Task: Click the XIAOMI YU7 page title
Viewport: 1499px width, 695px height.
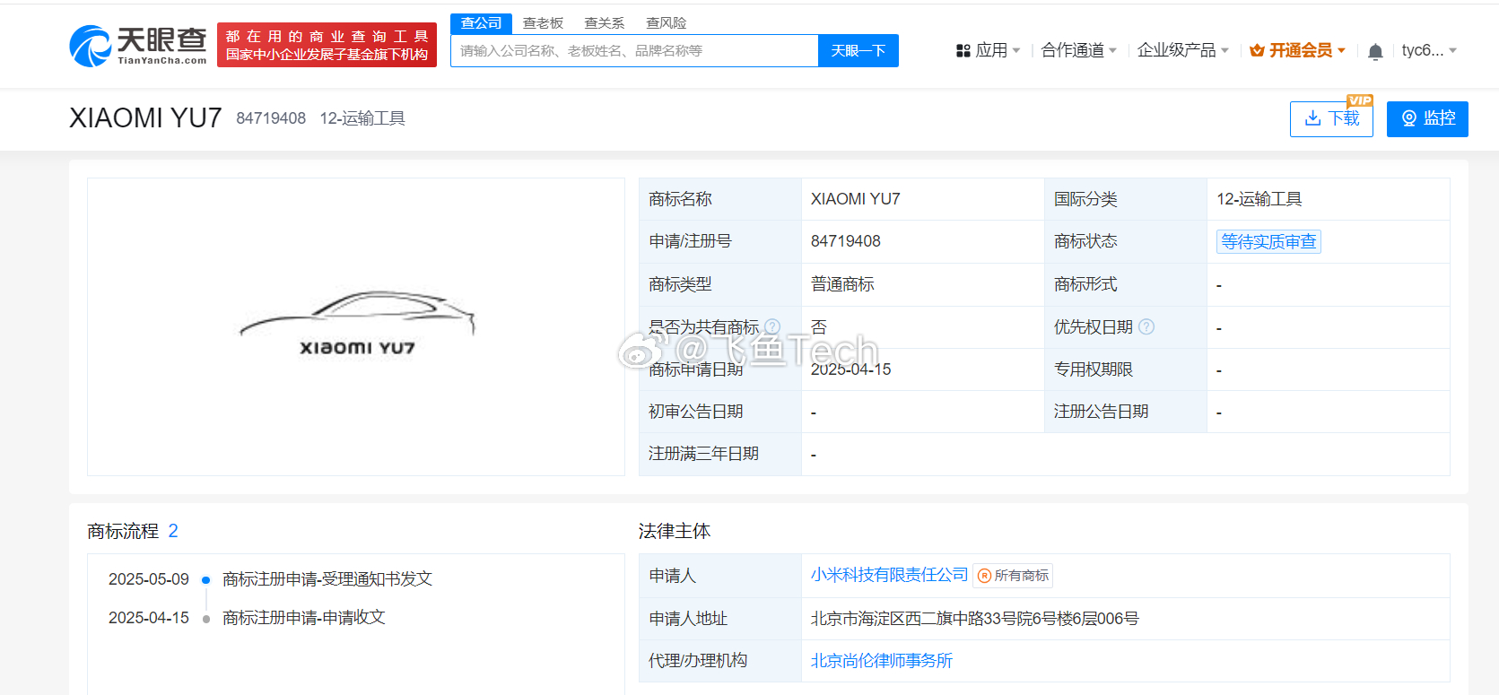Action: (x=145, y=118)
